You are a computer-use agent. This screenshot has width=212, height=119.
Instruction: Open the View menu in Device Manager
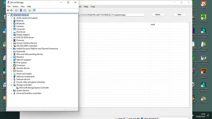coord(23,7)
